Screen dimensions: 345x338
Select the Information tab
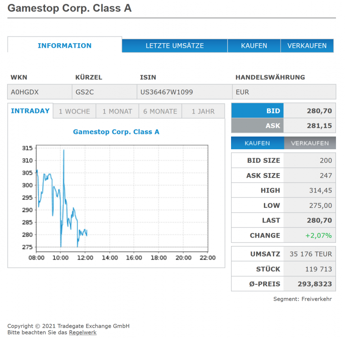click(x=65, y=46)
